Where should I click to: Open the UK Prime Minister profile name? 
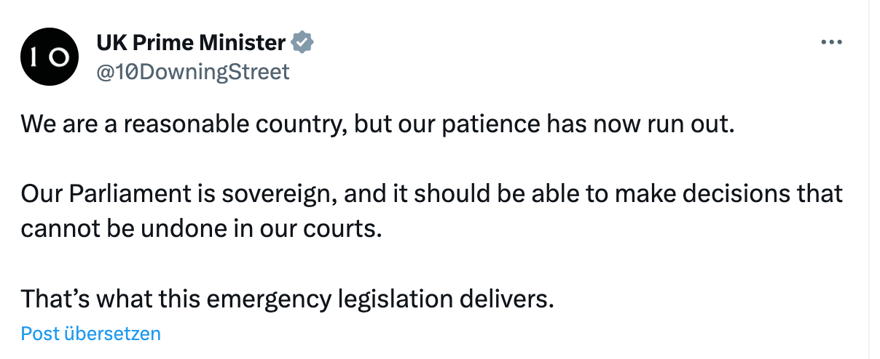(x=191, y=43)
